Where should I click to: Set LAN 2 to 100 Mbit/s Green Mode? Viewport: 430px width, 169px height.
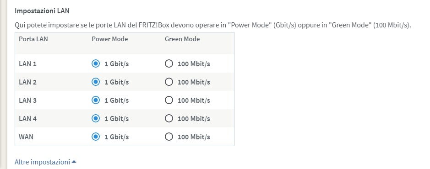tap(169, 82)
